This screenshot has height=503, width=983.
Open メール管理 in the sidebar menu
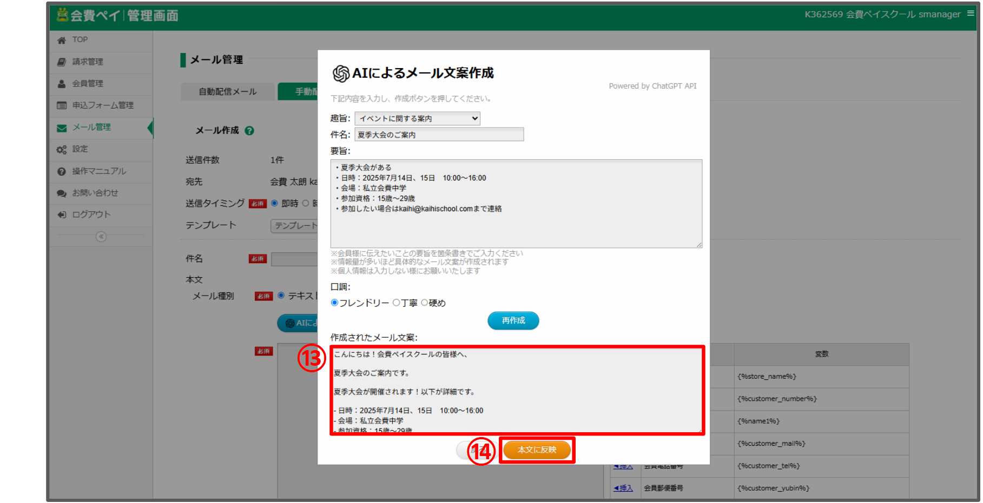[x=91, y=128]
